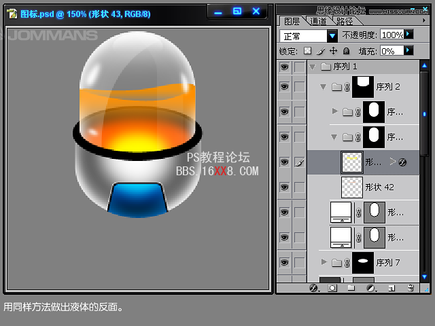Delete layer with the trash icon

pyautogui.click(x=411, y=288)
